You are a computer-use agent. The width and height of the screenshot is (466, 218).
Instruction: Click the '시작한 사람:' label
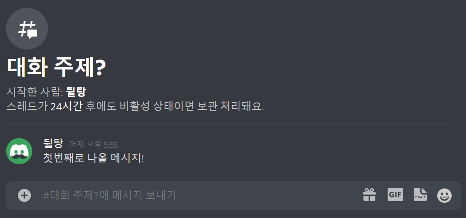click(35, 92)
